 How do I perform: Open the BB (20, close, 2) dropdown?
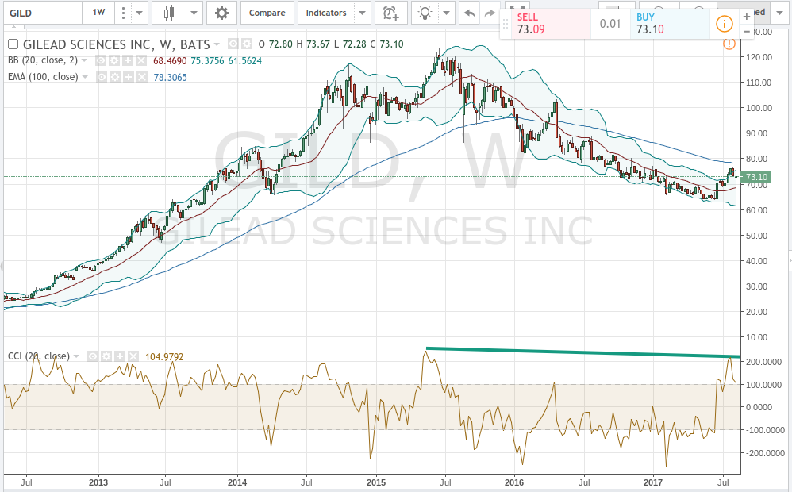click(84, 60)
